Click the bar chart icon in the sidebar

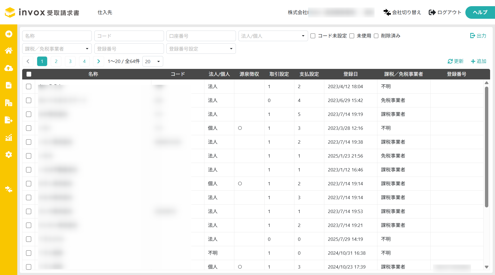[x=9, y=137]
